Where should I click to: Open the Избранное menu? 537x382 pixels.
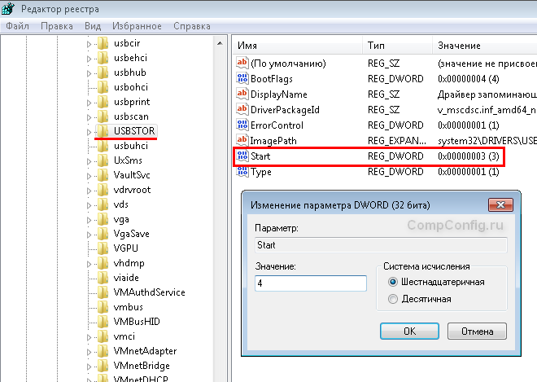pos(138,26)
